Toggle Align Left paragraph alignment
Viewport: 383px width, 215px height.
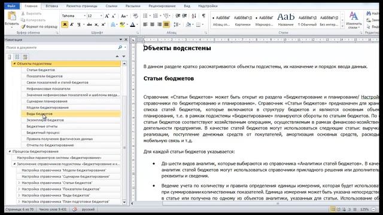click(145, 24)
